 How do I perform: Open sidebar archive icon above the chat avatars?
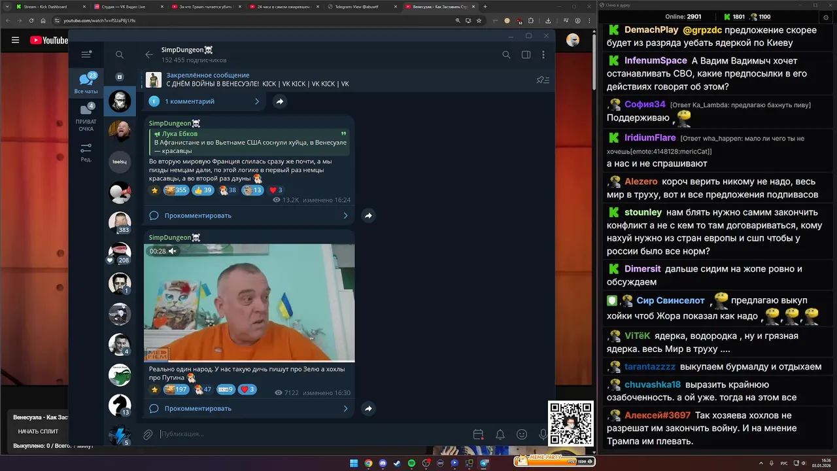(x=119, y=77)
